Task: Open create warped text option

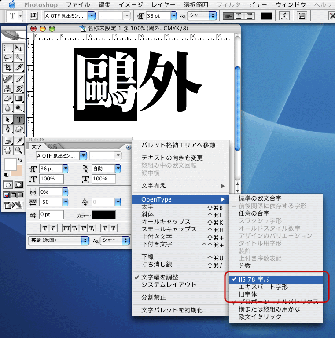Action: (x=284, y=16)
